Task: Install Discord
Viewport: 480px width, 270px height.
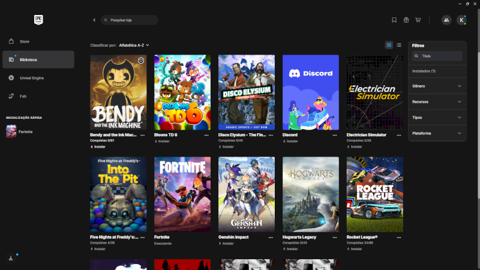Action: click(x=290, y=142)
